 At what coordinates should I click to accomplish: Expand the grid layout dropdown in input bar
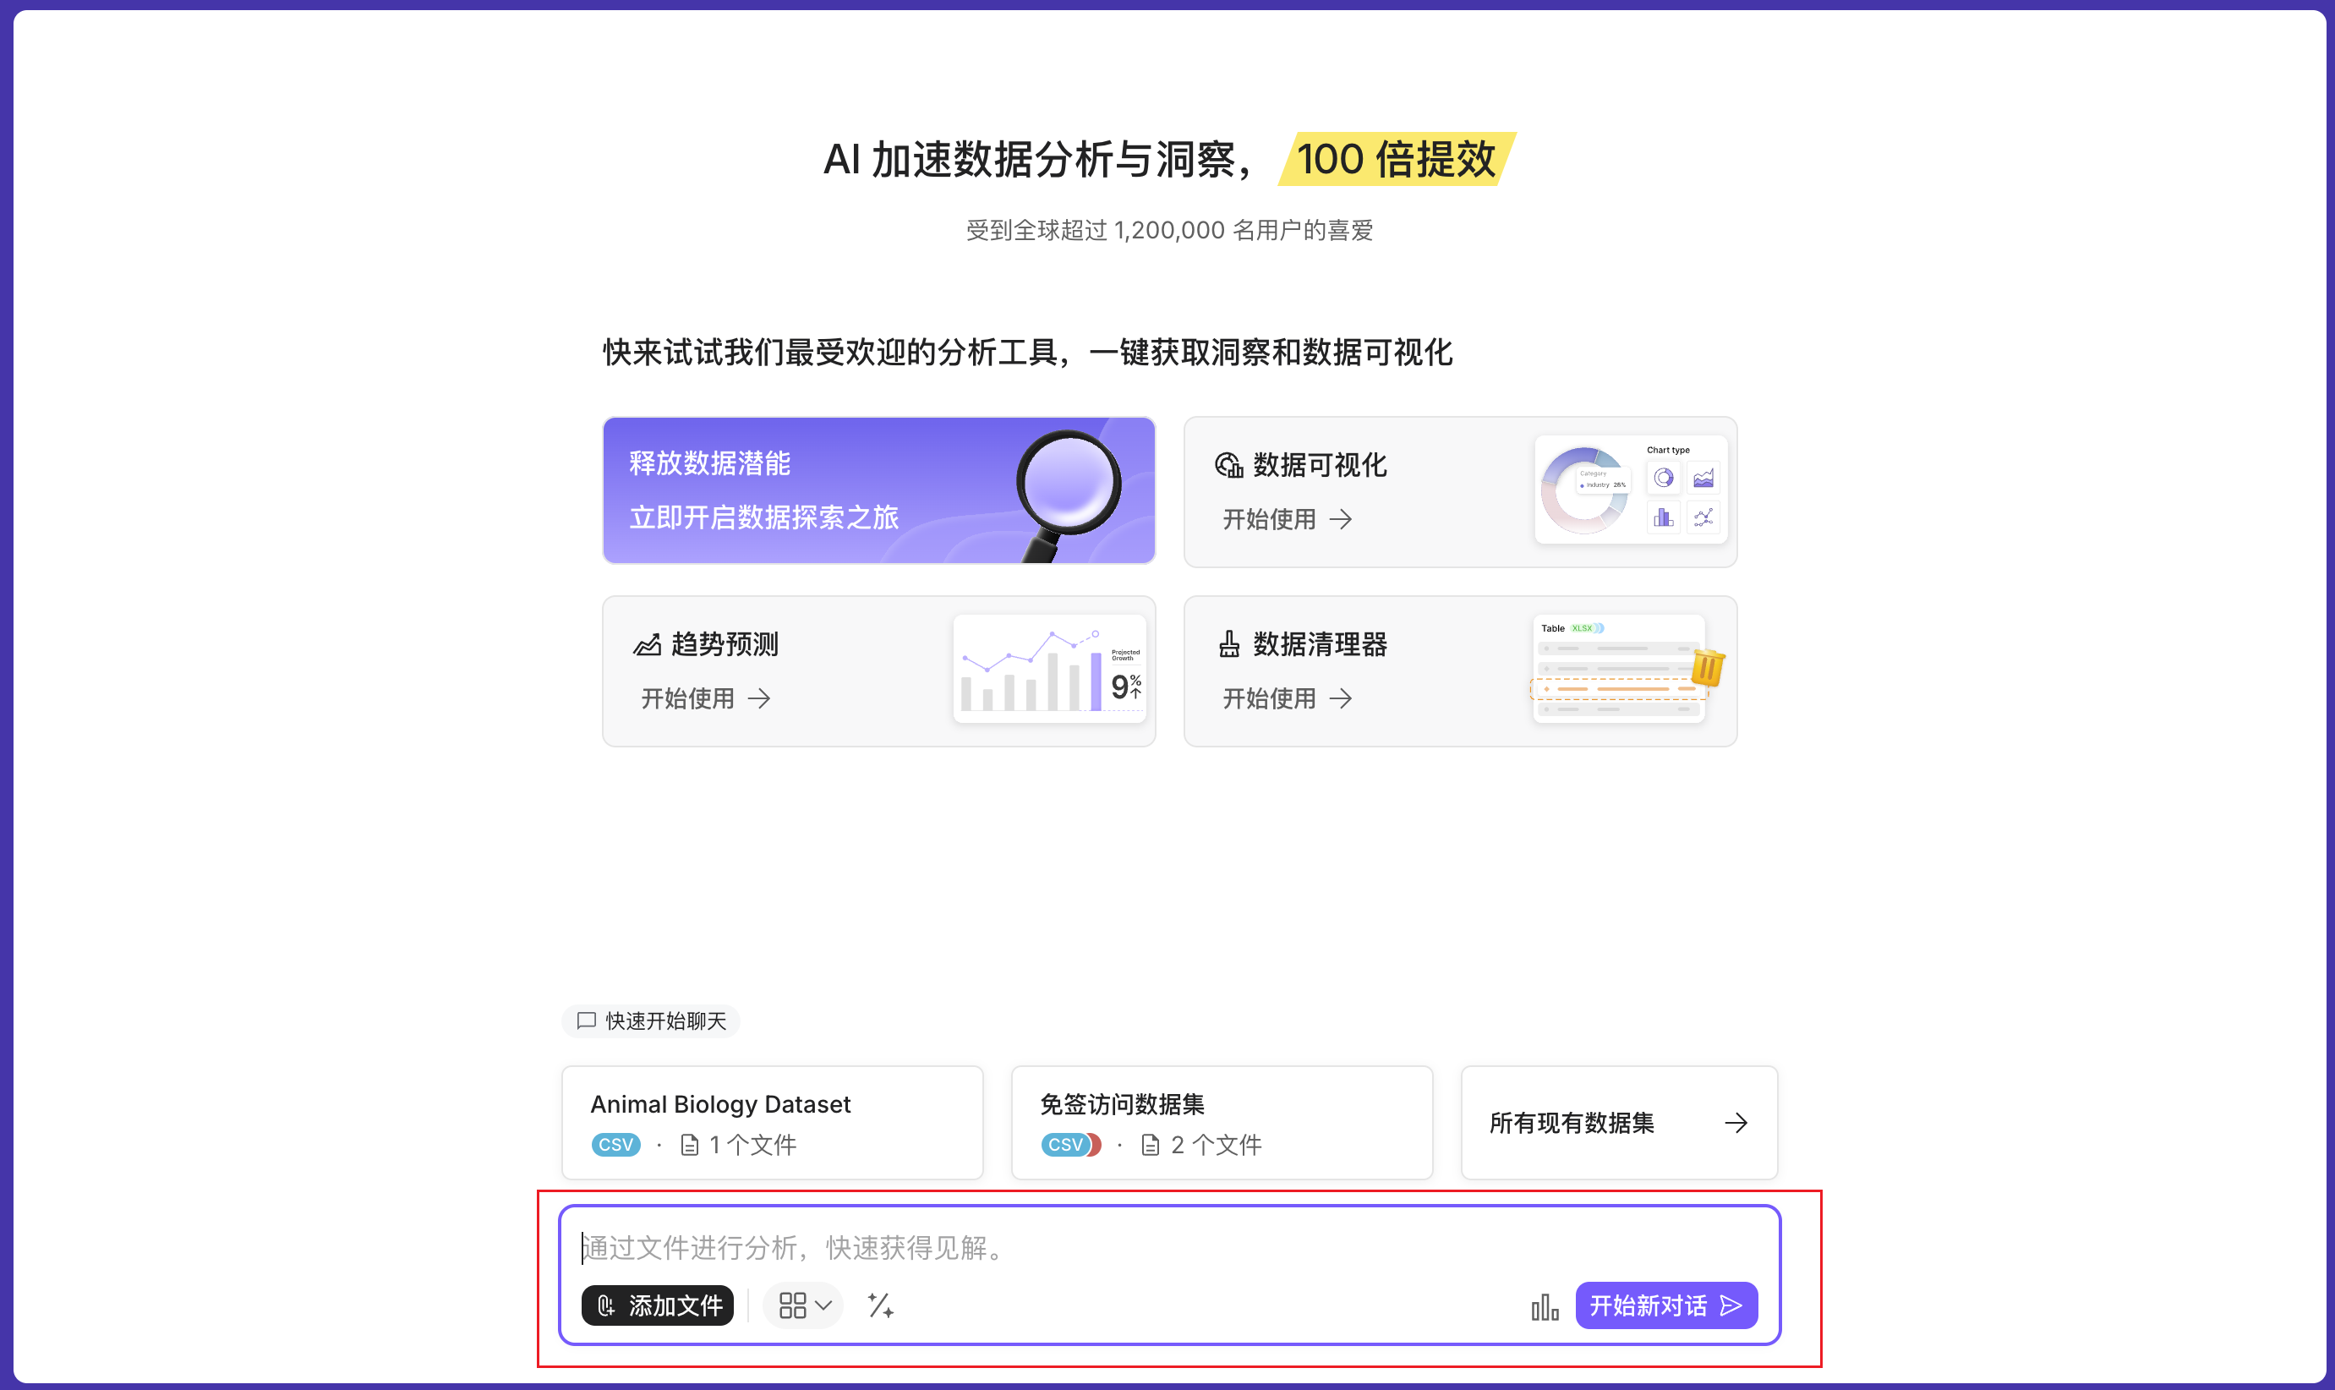pos(803,1305)
